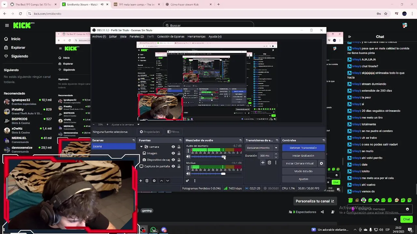Viewport: 417px width, 234px height.
Task: Click the green Chat send button
Action: 406,219
